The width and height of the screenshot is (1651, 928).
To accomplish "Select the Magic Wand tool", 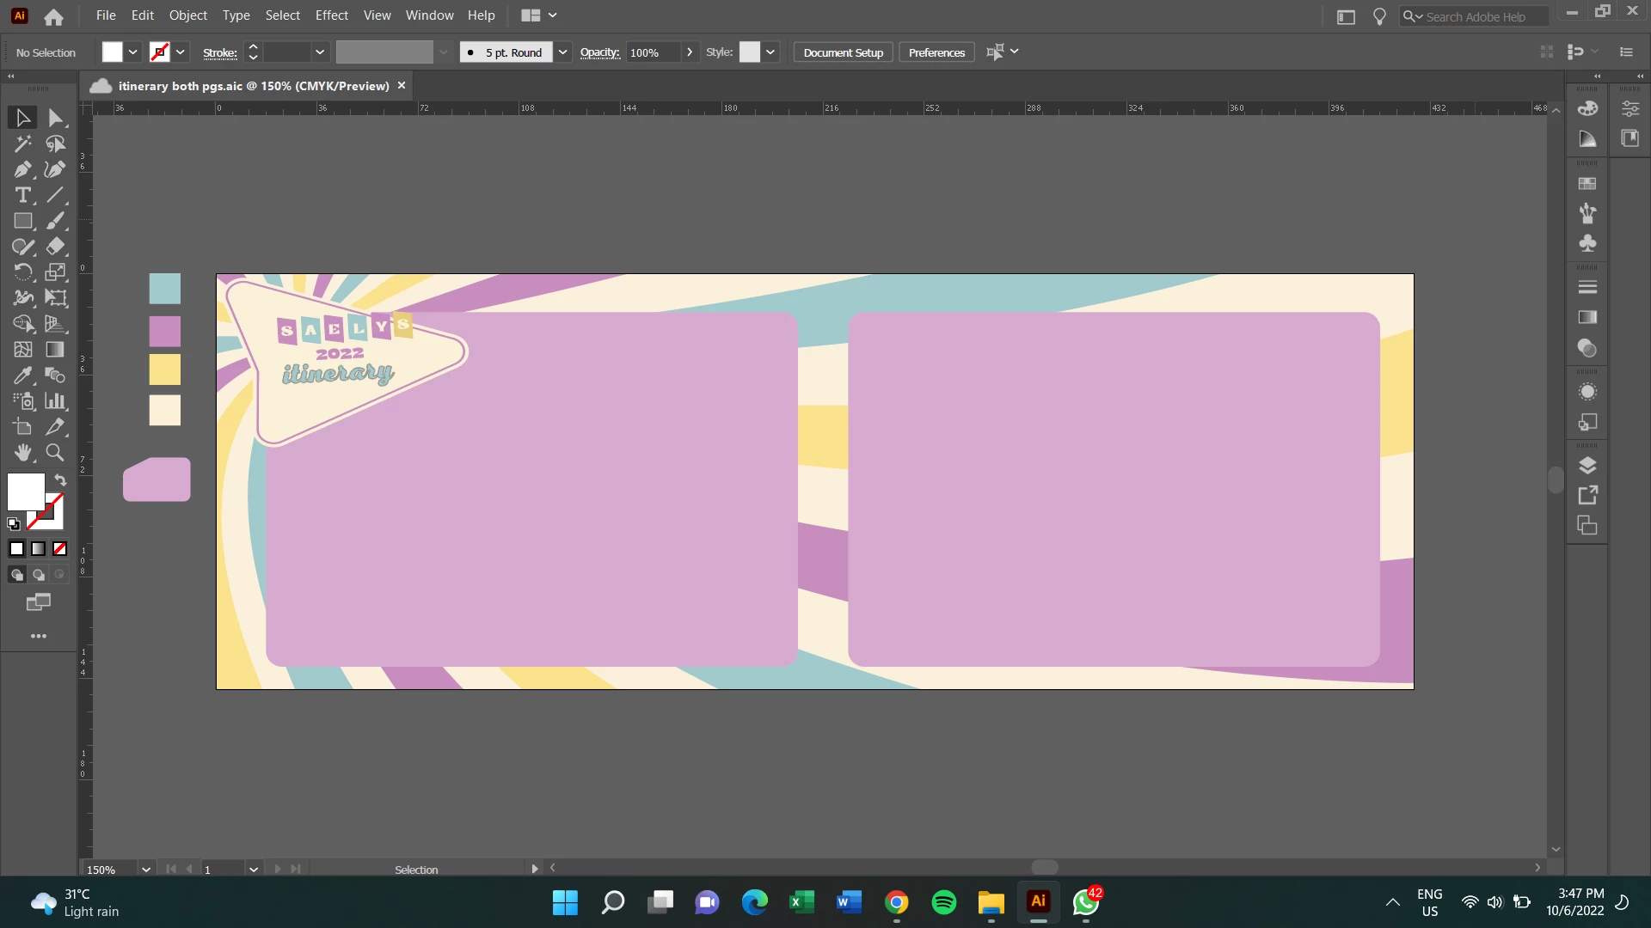I will [22, 143].
